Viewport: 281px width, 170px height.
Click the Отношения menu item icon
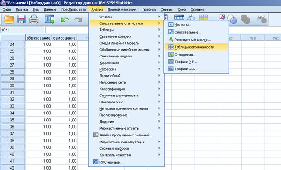(171, 54)
